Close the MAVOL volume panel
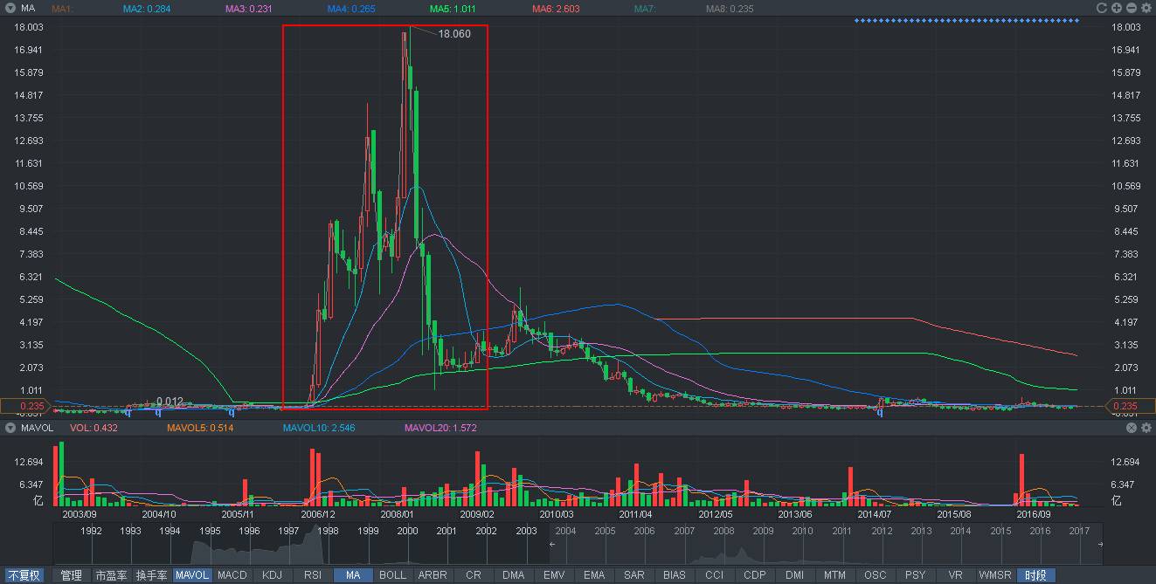The height and width of the screenshot is (584, 1156). point(1132,428)
